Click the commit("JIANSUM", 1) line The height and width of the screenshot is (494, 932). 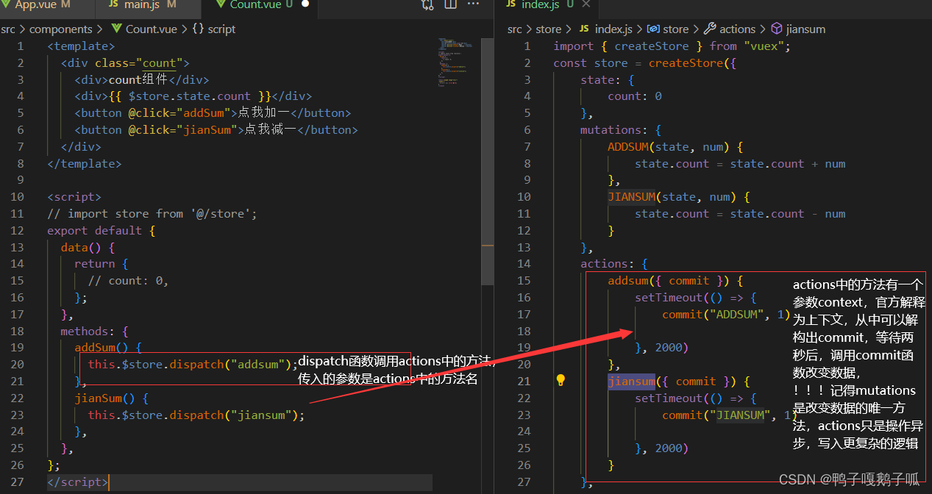(x=730, y=415)
